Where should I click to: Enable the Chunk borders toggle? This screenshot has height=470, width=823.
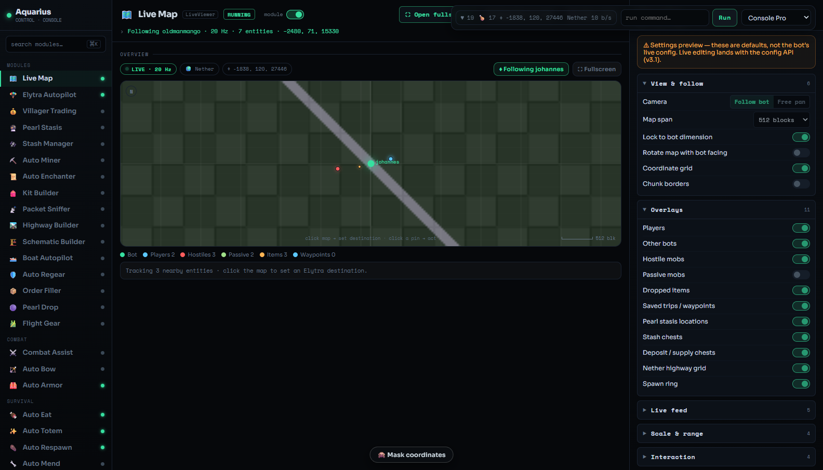[x=801, y=184]
